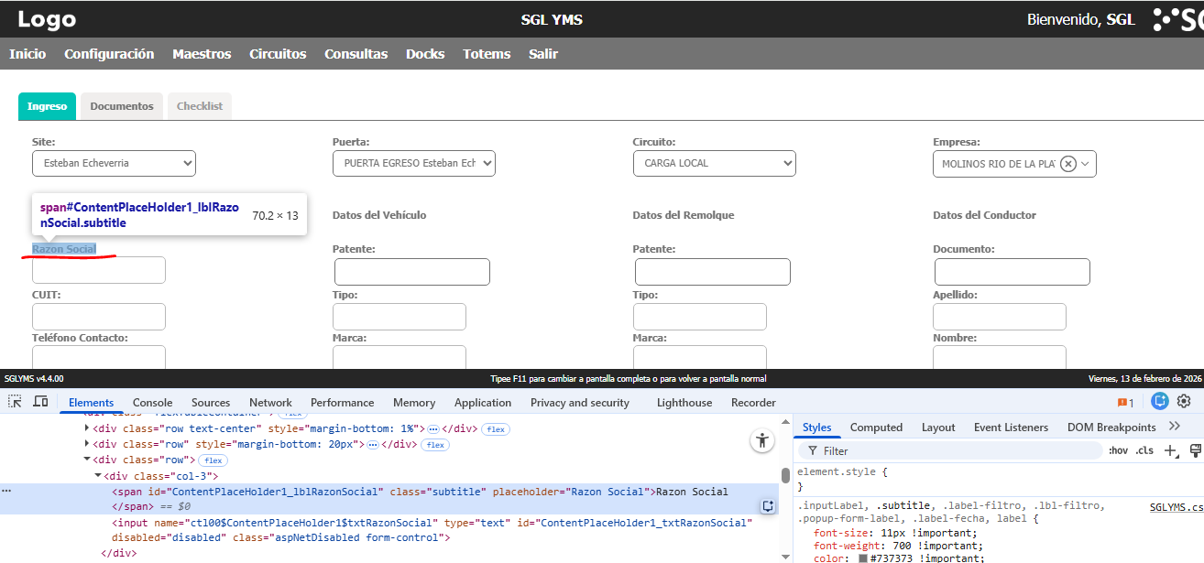Click the conductor Documento input field
Viewport: 1204px width, 563px height.
click(1012, 272)
